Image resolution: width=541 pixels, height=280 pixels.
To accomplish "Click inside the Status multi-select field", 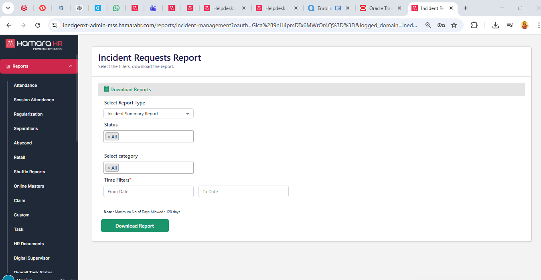I will pyautogui.click(x=148, y=136).
